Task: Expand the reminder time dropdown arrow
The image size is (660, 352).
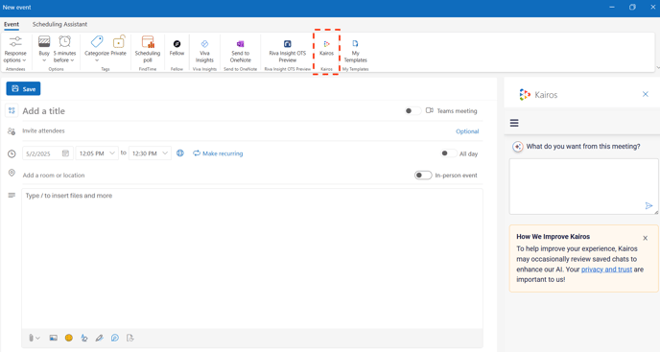Action: coord(72,60)
